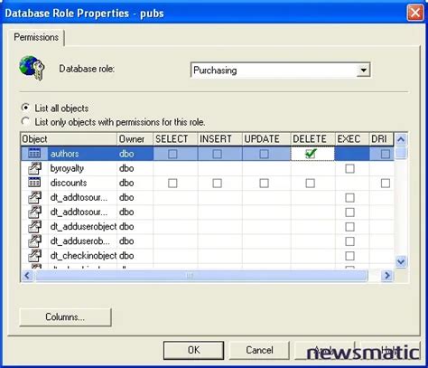Select the discounts object name

click(x=69, y=183)
